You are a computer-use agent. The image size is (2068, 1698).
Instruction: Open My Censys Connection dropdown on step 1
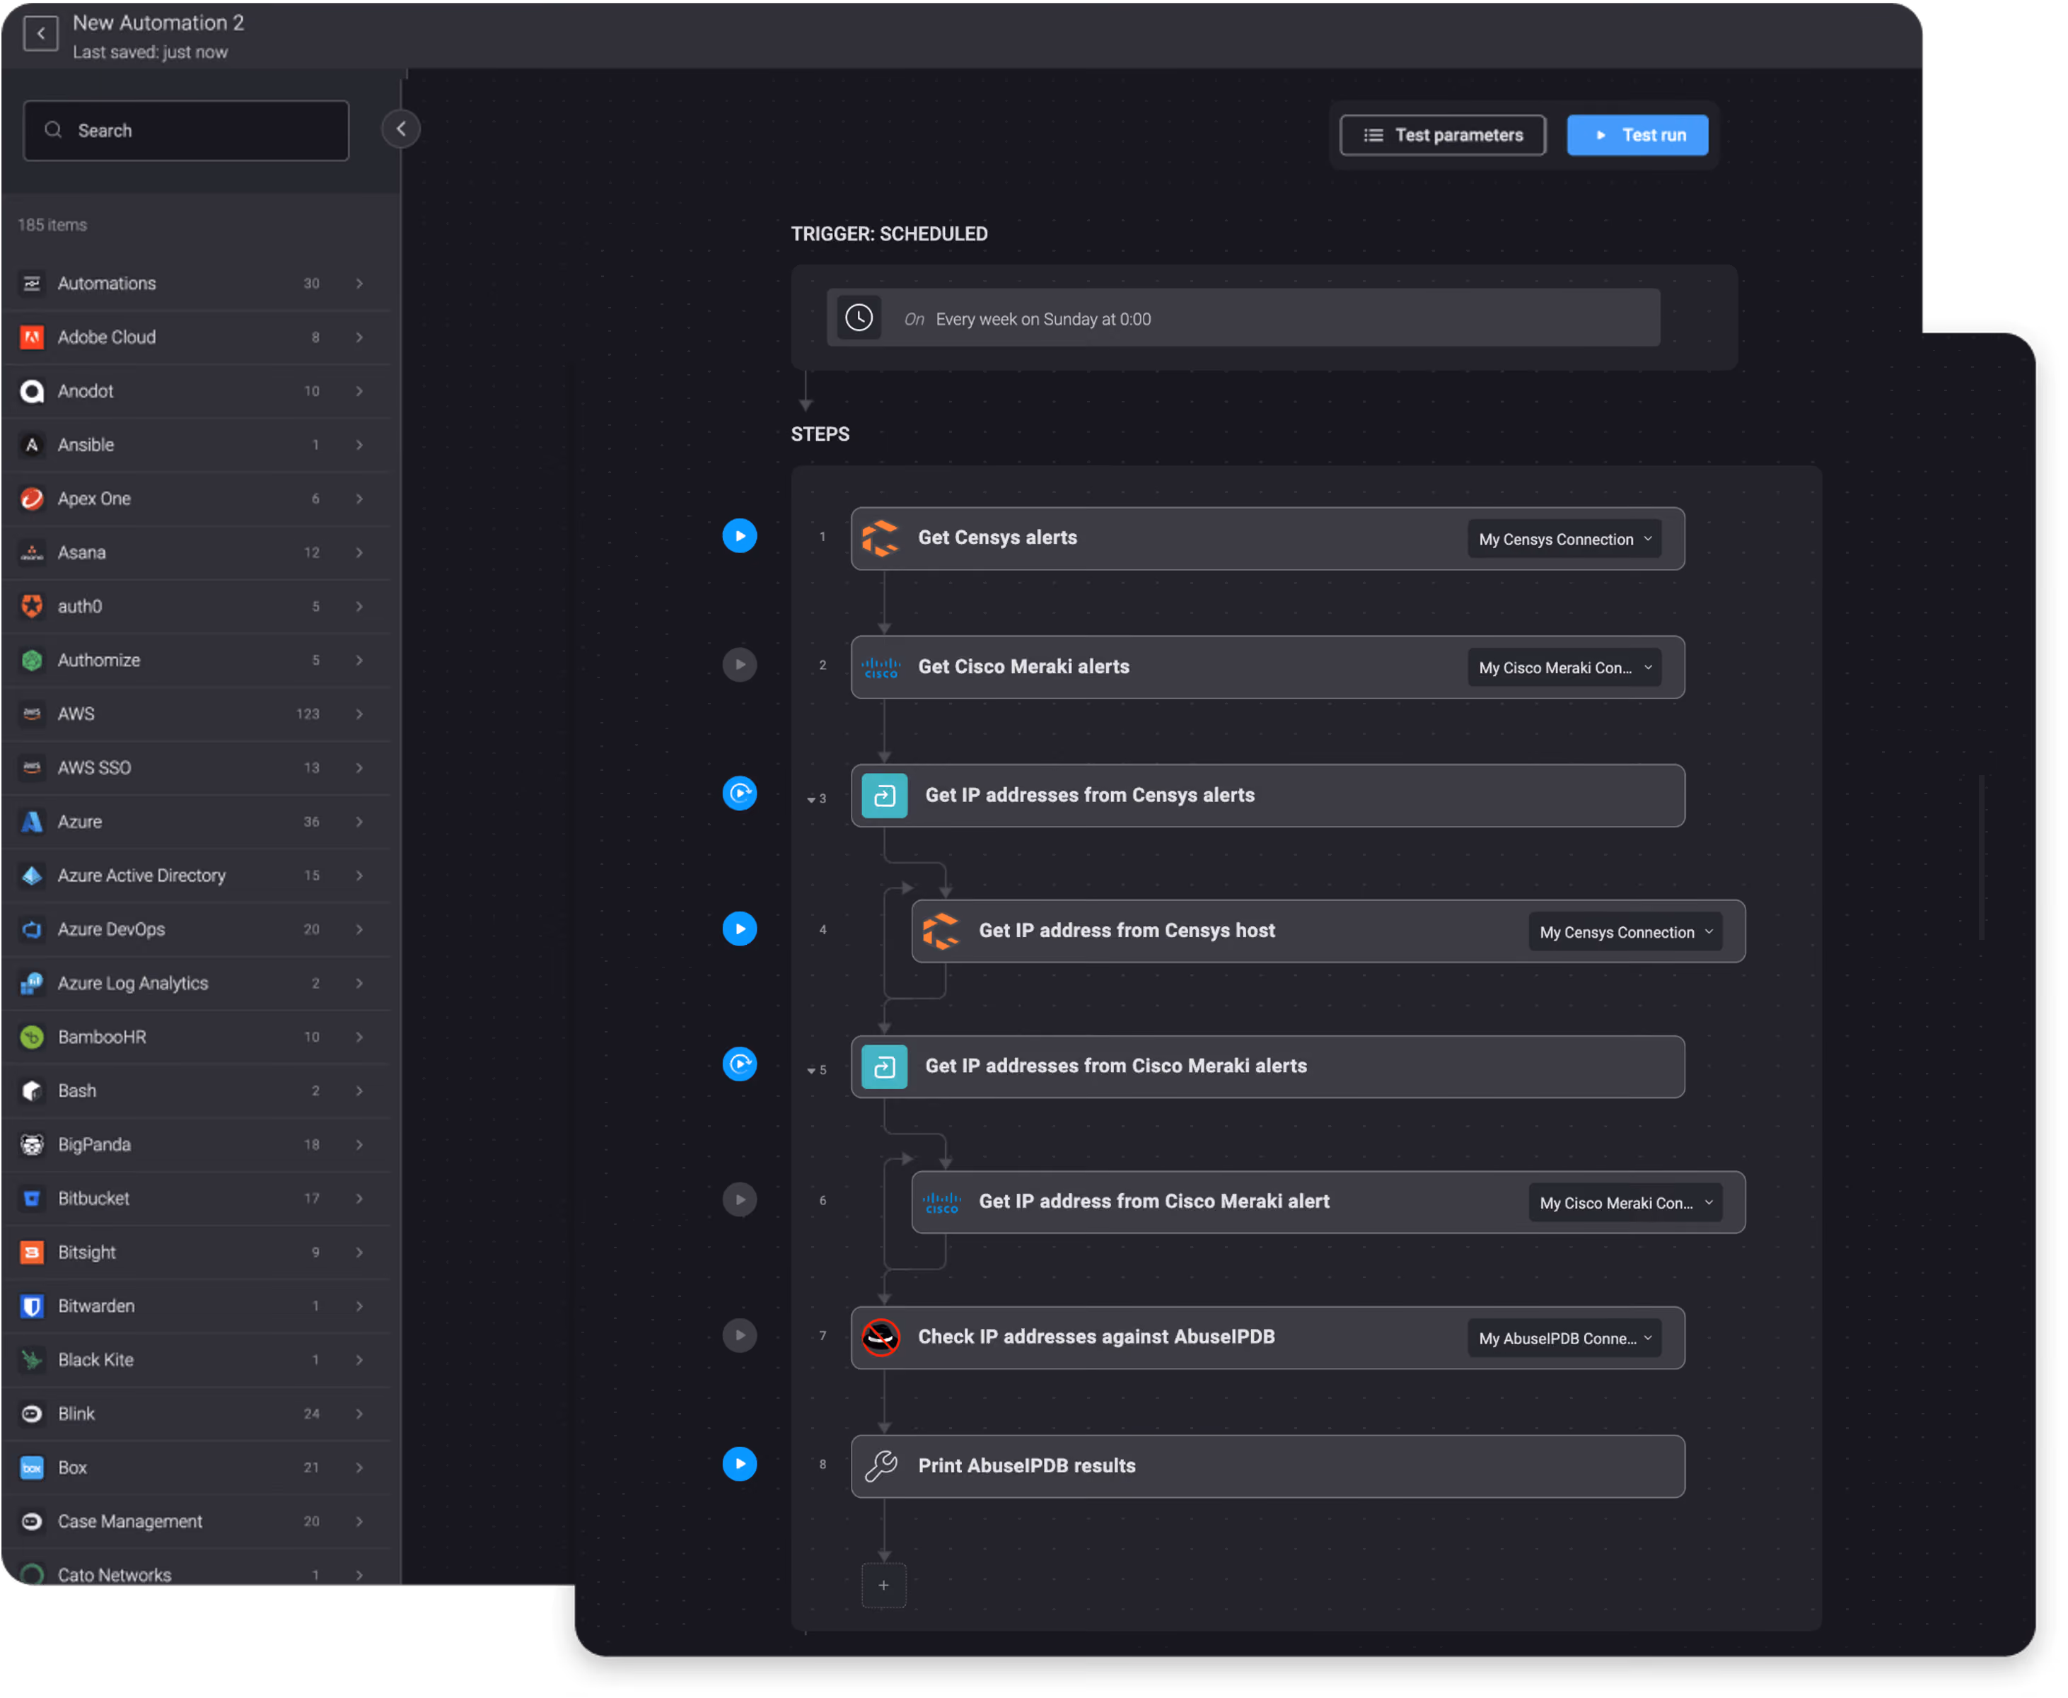(1566, 539)
